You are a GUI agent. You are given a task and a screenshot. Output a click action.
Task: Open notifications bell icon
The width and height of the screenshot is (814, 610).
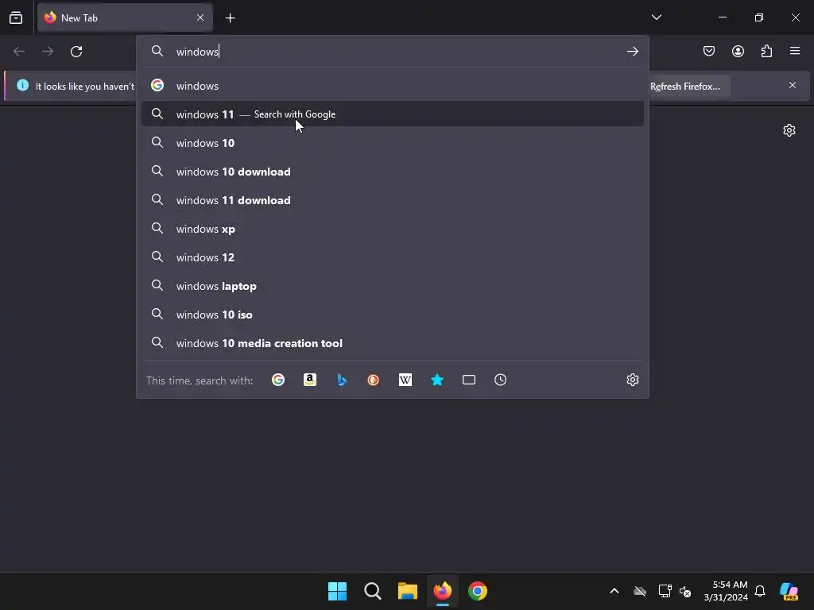pyautogui.click(x=760, y=591)
